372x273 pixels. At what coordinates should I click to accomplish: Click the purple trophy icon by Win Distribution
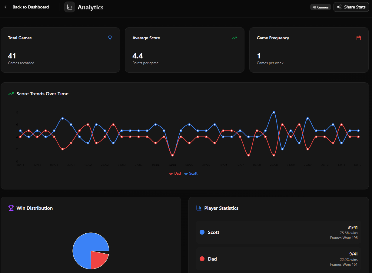pyautogui.click(x=11, y=208)
